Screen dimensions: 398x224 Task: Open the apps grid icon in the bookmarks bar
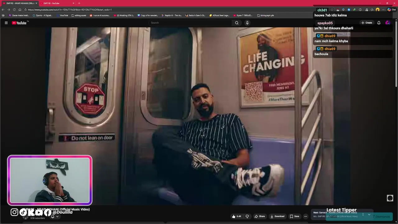[3, 15]
